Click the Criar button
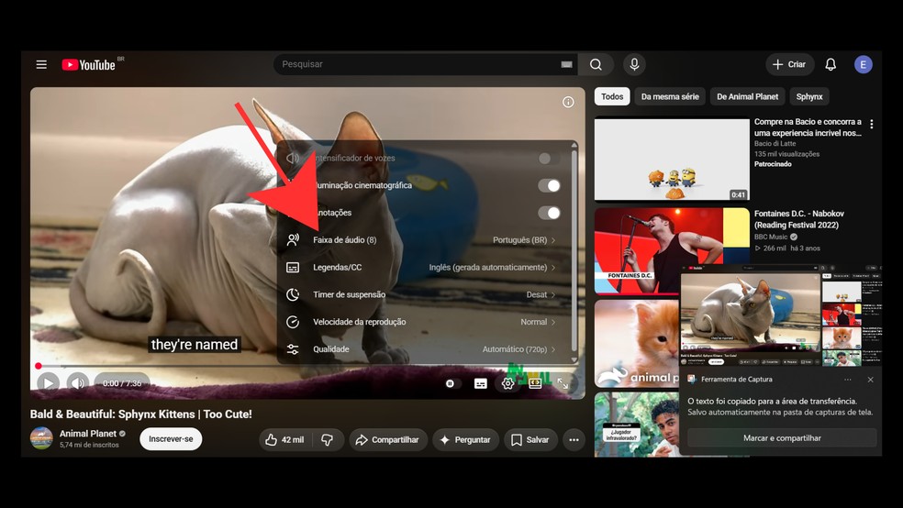903x508 pixels. tap(789, 64)
